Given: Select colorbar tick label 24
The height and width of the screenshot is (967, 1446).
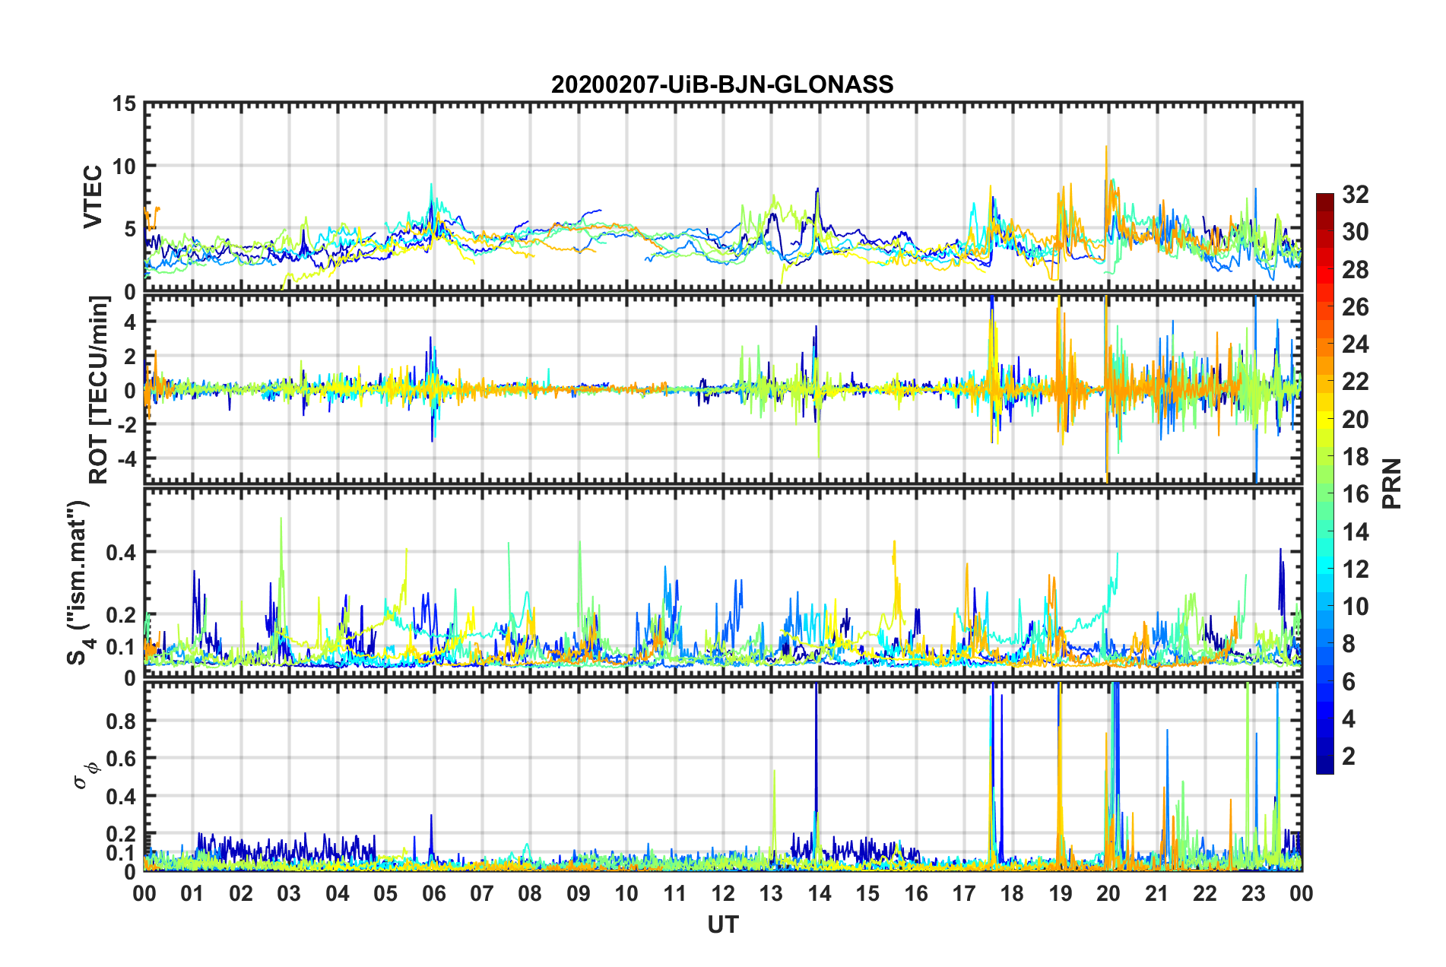Looking at the screenshot, I should click(1355, 344).
